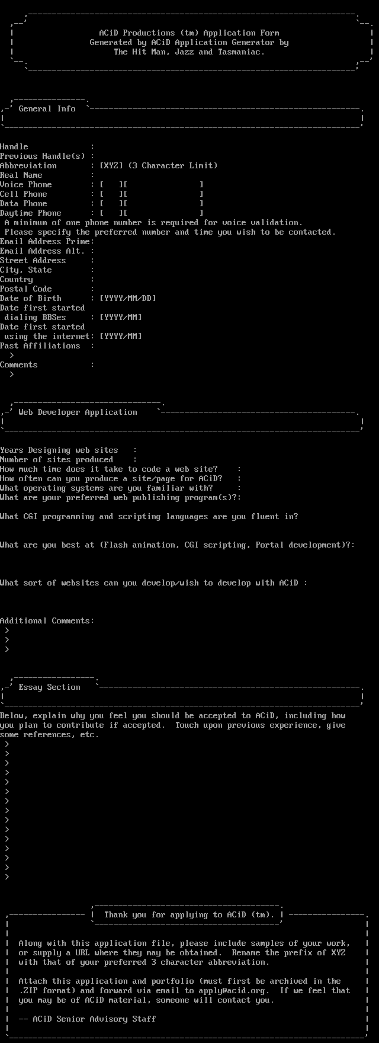Click the prompt arrow under Past Affiliations
This screenshot has height=1043, width=379.
pos(12,356)
